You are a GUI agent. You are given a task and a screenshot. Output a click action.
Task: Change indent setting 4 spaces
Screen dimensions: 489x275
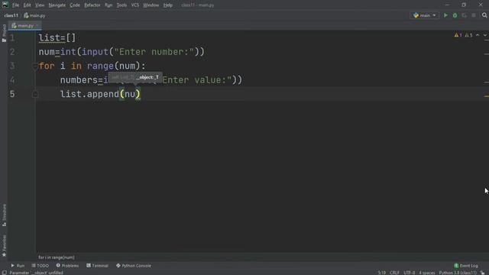[x=427, y=273]
